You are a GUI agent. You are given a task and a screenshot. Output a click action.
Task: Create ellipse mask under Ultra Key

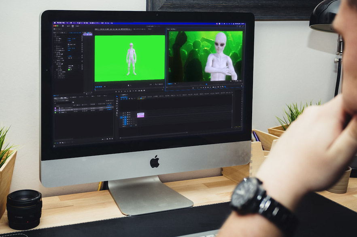click(x=57, y=64)
